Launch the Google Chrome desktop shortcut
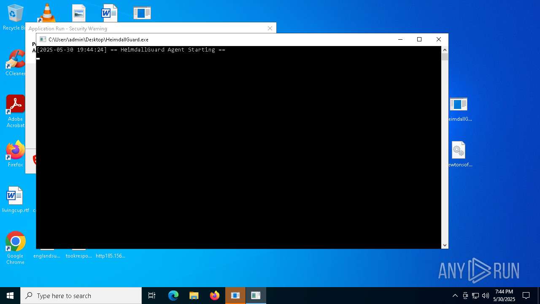 click(x=15, y=248)
